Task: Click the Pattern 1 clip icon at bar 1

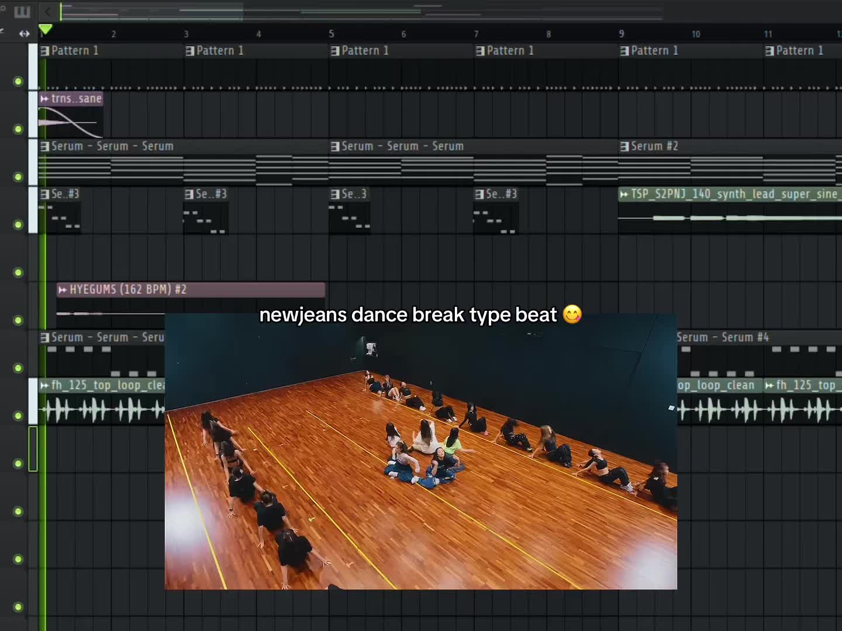Action: point(45,51)
